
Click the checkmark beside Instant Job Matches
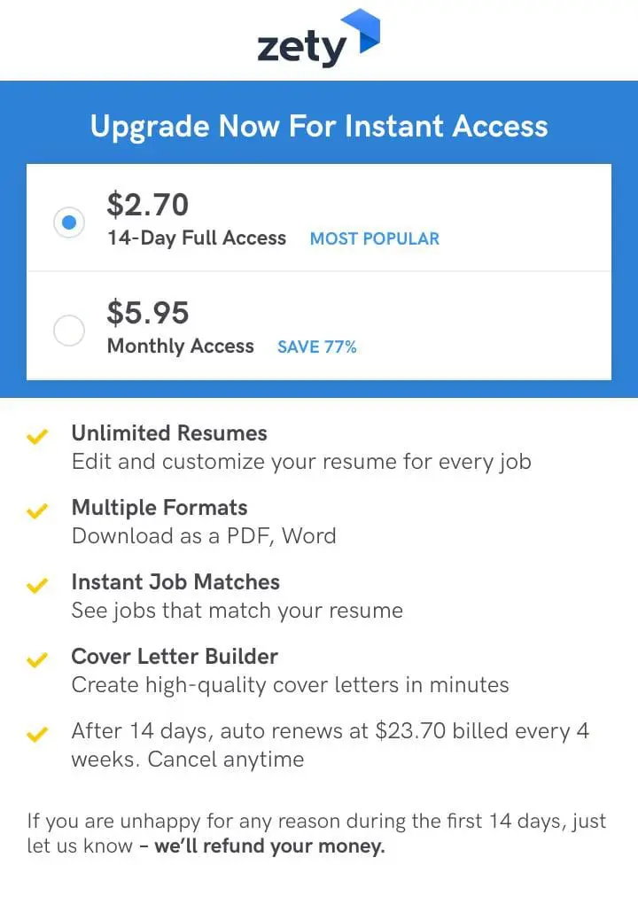click(x=37, y=585)
